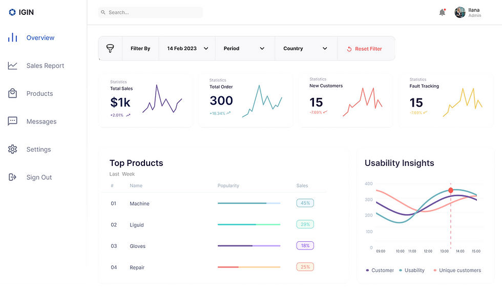Open Ilana's admin profile avatar
Screen dimensions: 502x291
(460, 12)
